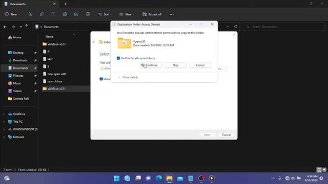
Task: Show hidden system tray icons
Action: tap(273, 178)
